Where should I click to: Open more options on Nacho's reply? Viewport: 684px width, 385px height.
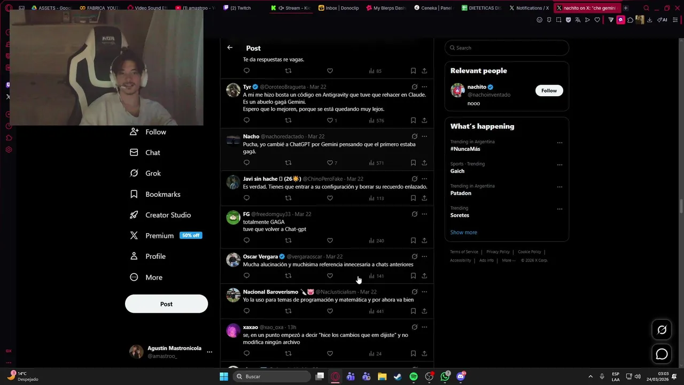click(x=424, y=136)
